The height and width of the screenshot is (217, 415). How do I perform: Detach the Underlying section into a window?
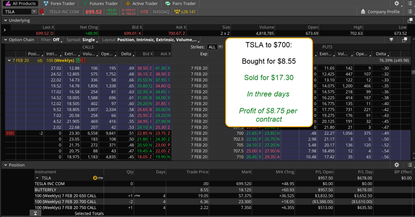click(410, 20)
